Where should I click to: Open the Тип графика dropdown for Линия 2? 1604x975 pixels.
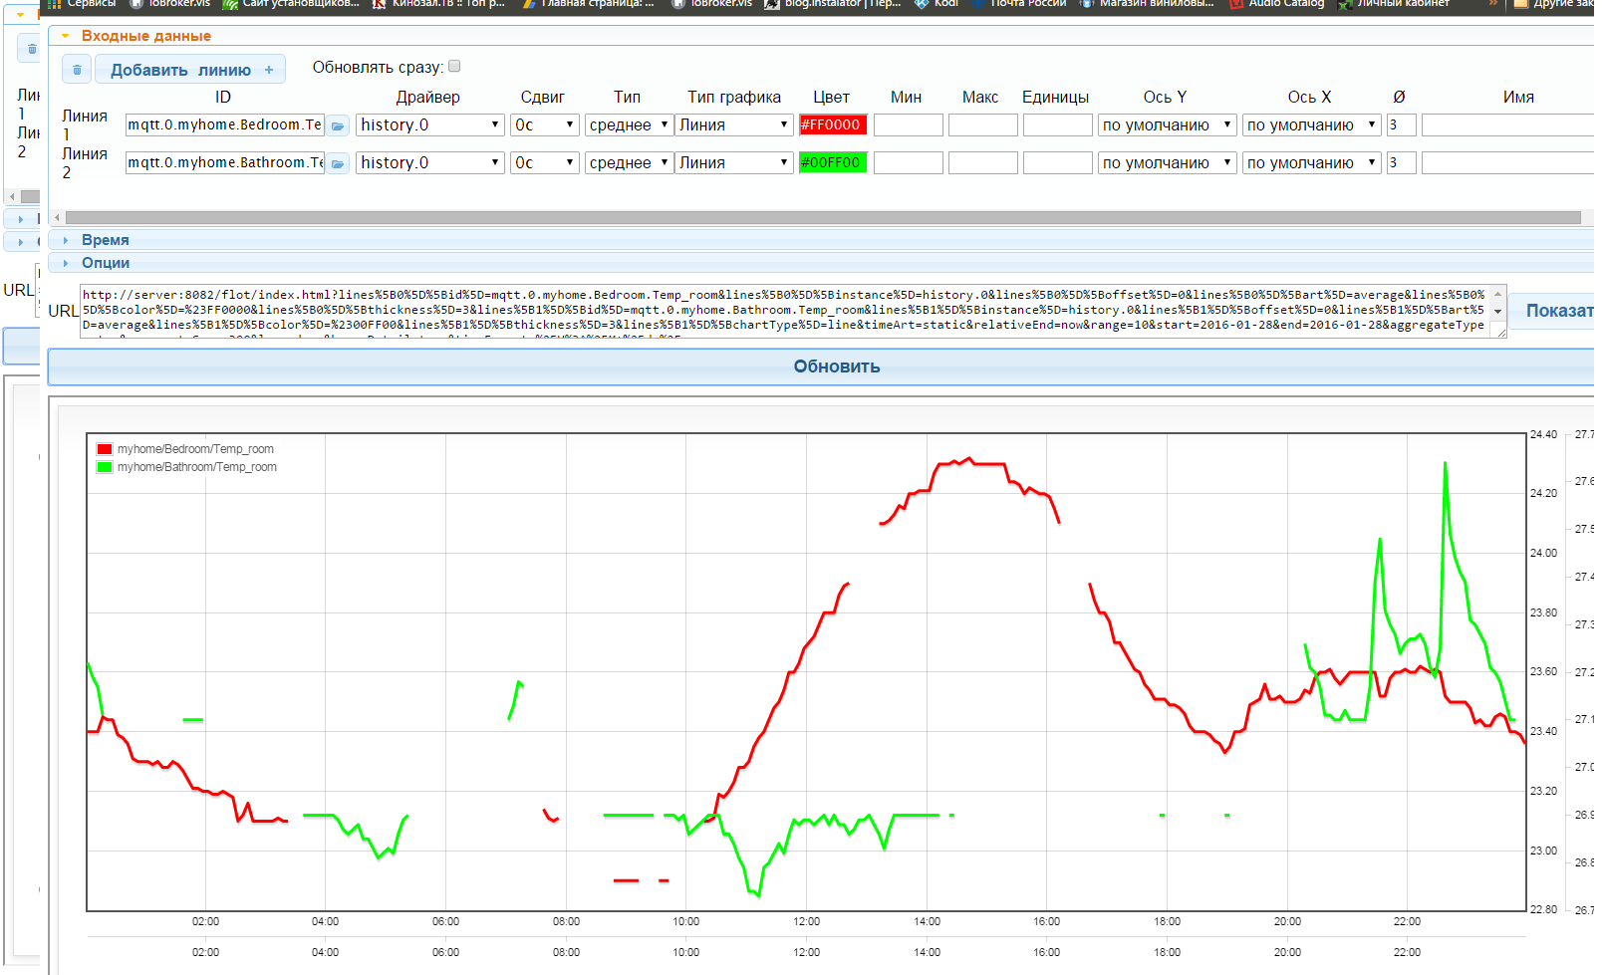(734, 163)
